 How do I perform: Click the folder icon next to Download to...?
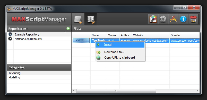(98, 52)
